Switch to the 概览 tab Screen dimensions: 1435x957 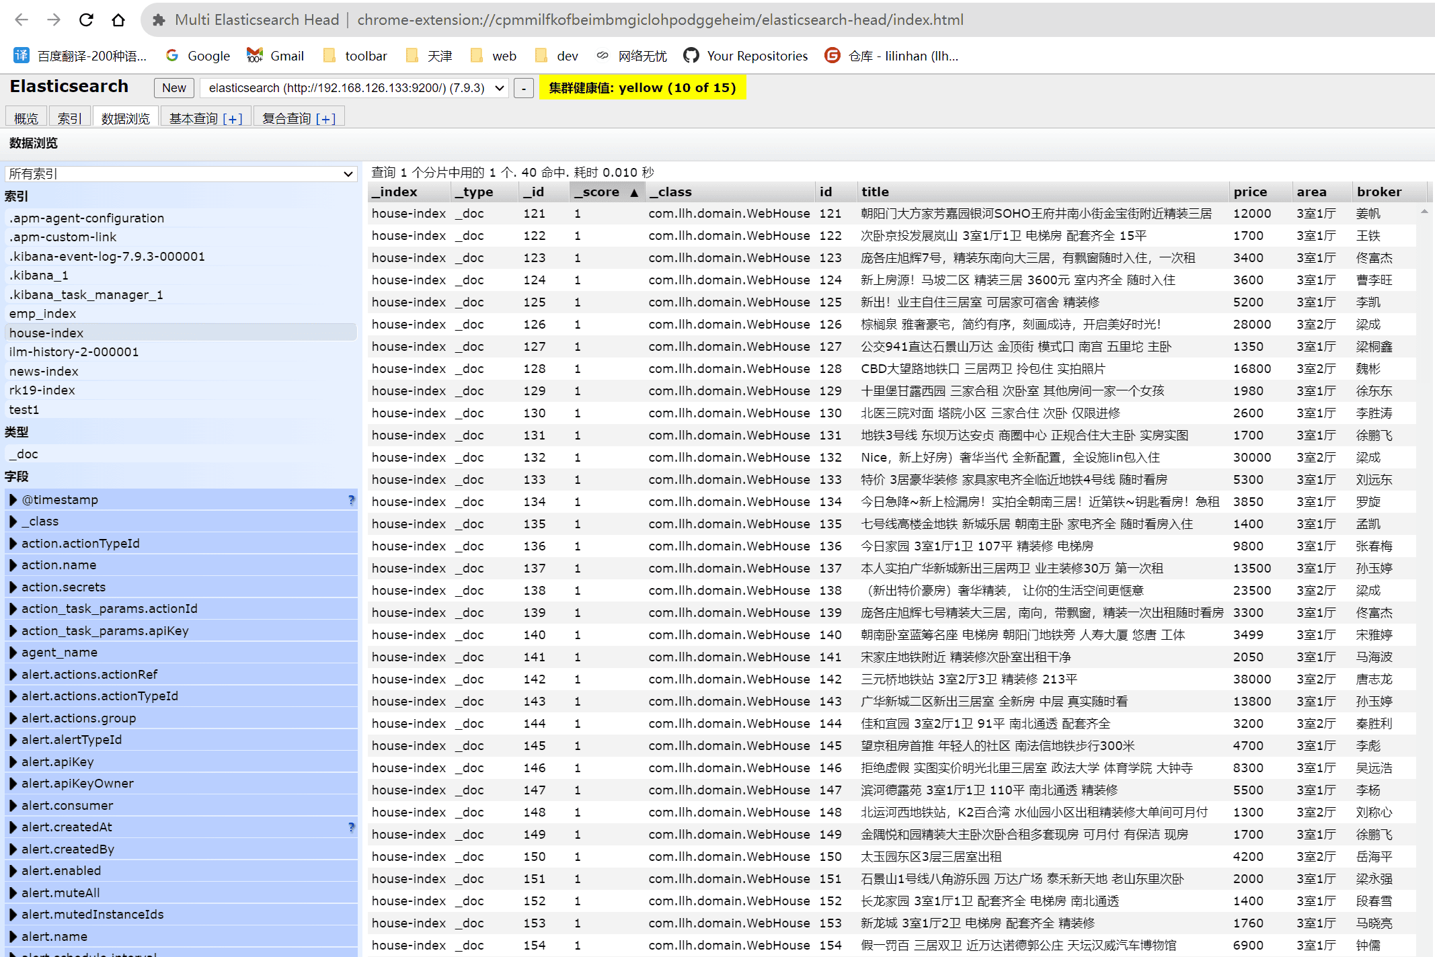pos(26,117)
